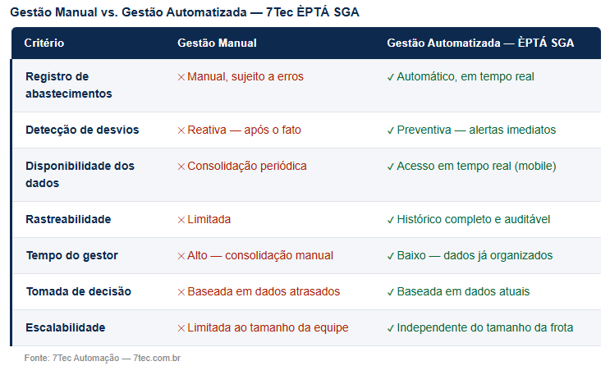The width and height of the screenshot is (610, 375).
Task: Click the "Rastreabilidade" row label
Action: [x=68, y=219]
